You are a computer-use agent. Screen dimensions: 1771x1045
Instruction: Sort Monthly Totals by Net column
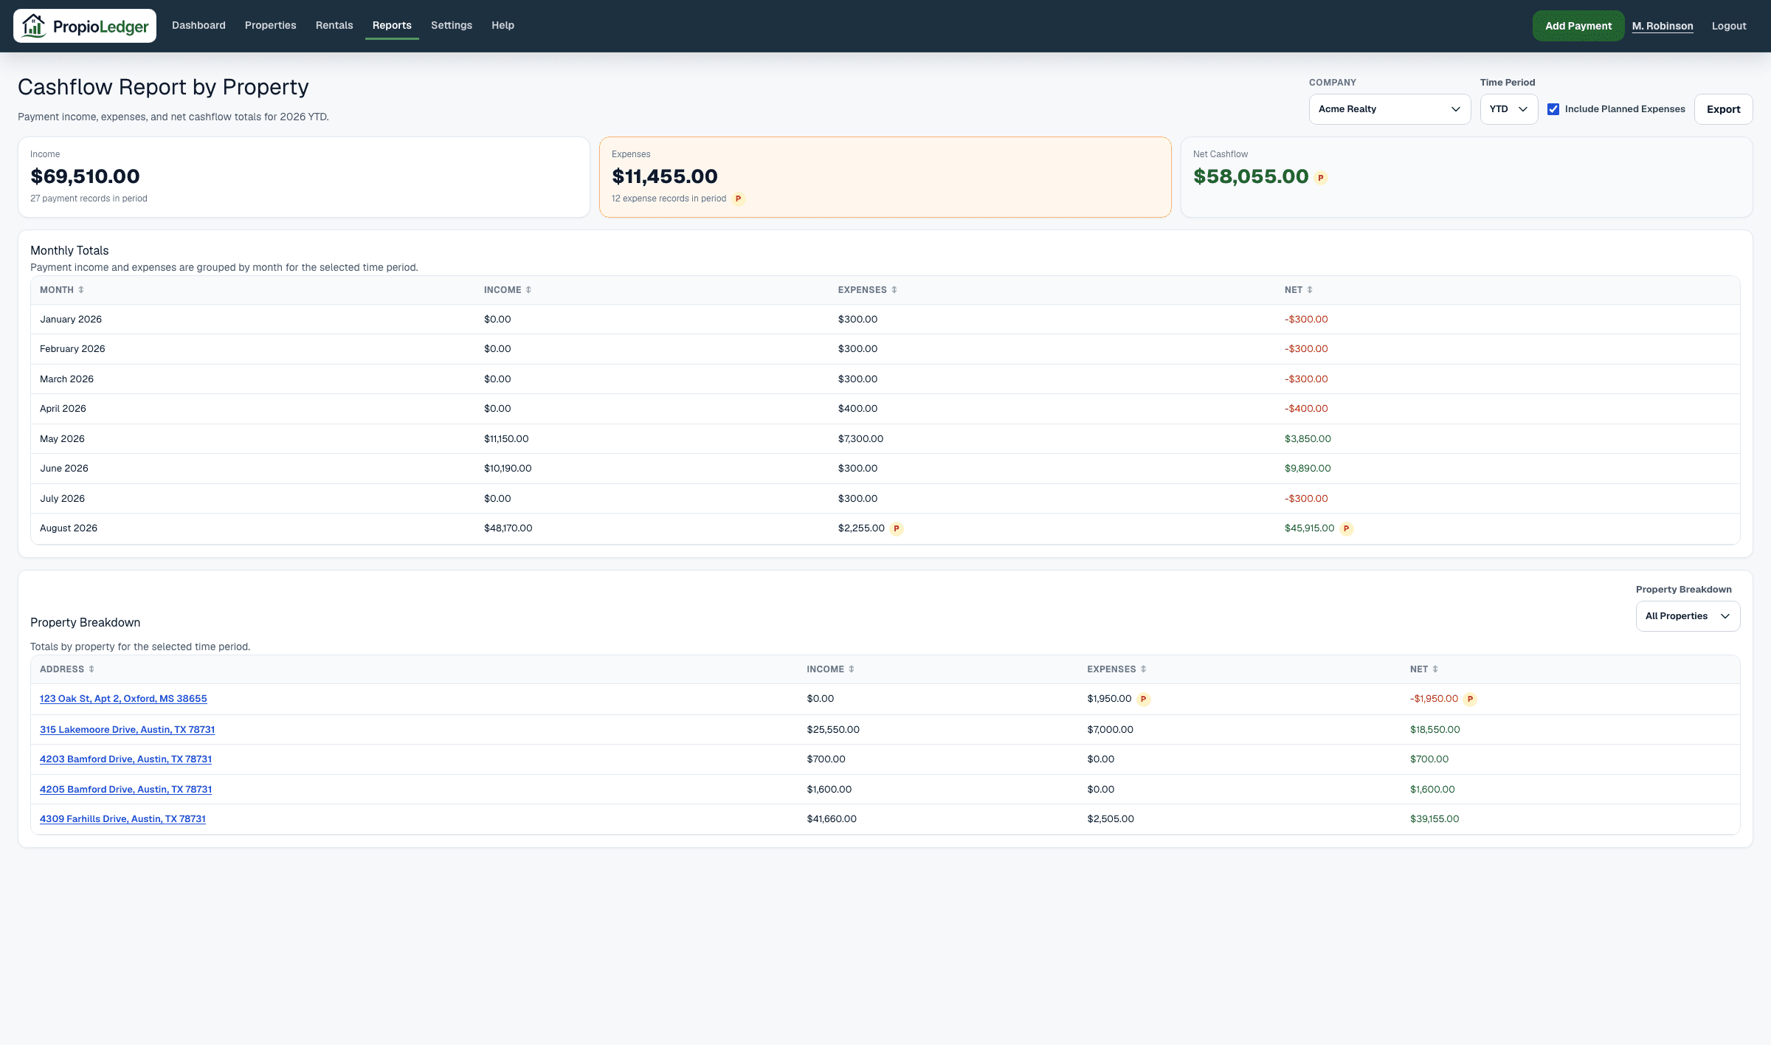[1299, 290]
